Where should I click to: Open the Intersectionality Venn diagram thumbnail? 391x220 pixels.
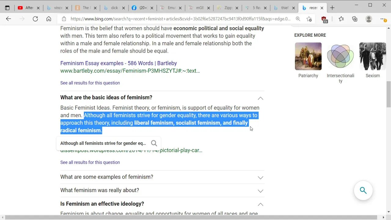(x=340, y=56)
